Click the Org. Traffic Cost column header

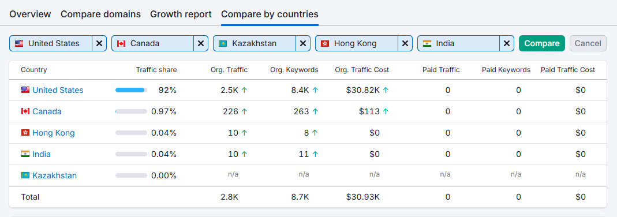[362, 70]
